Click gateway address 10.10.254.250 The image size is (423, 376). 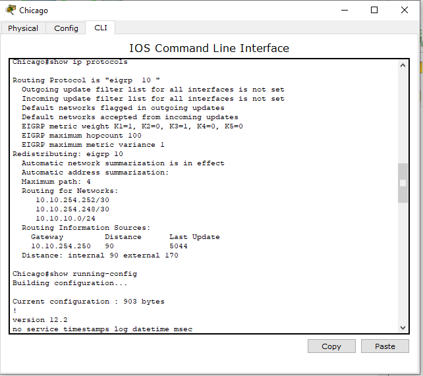[x=61, y=246]
